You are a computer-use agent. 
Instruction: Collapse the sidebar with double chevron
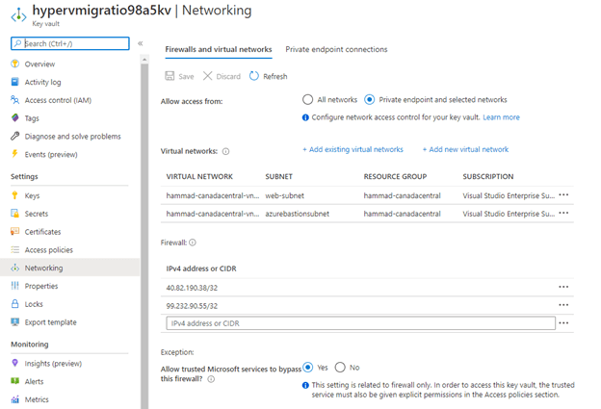[x=141, y=43]
